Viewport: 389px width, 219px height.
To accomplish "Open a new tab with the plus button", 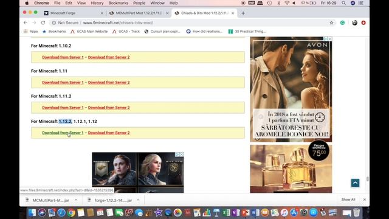I will pos(243,13).
